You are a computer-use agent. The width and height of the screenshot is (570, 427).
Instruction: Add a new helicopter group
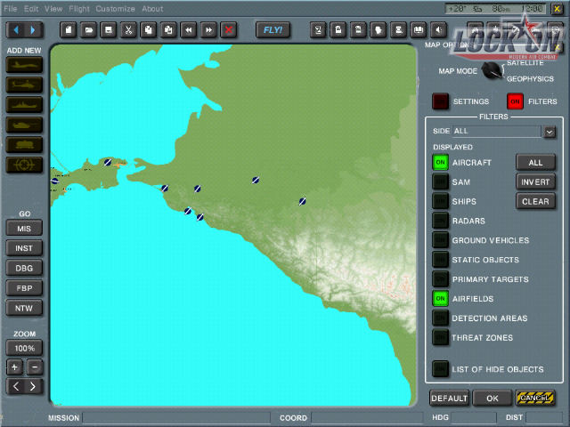pyautogui.click(x=24, y=85)
